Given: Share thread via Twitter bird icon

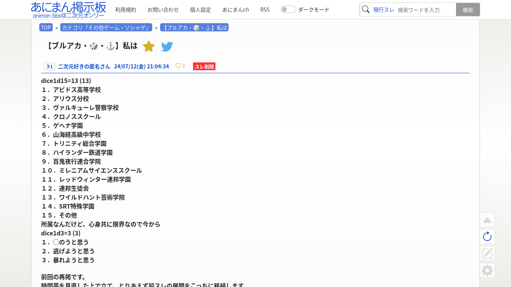Looking at the screenshot, I should (167, 46).
